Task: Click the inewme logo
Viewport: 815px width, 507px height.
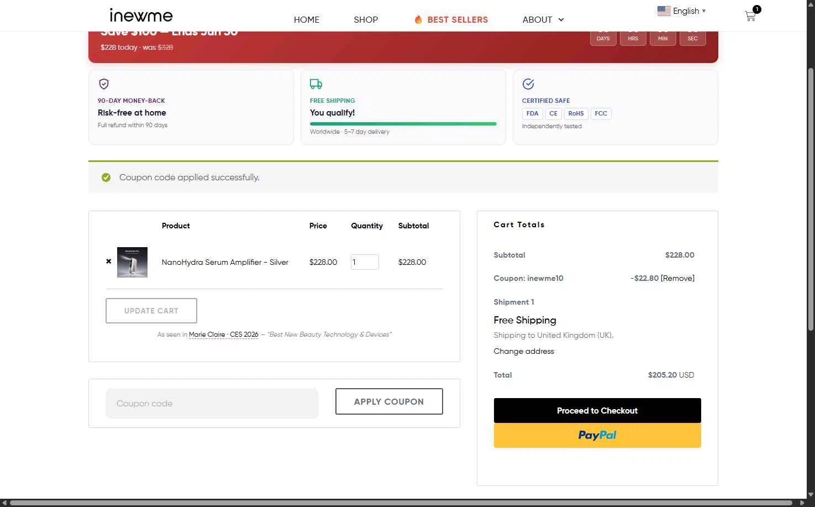Action: 141,15
